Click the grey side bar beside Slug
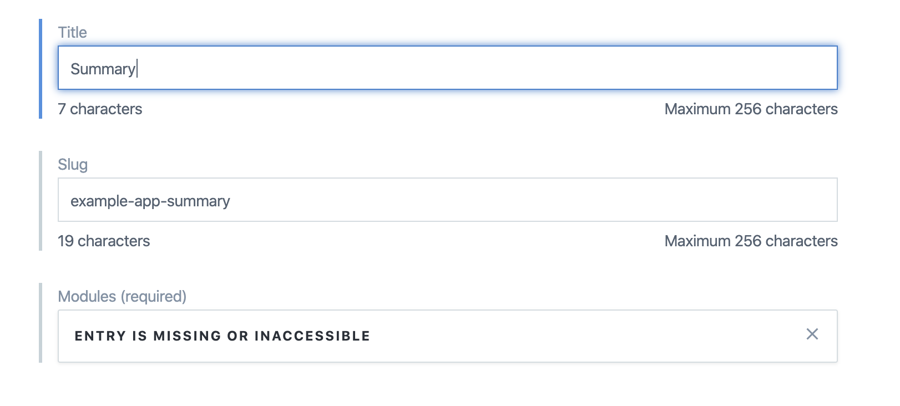 [x=41, y=201]
